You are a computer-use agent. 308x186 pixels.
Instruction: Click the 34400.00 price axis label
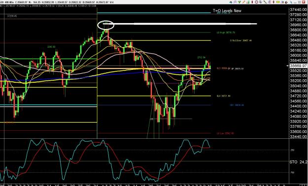tap(299, 106)
